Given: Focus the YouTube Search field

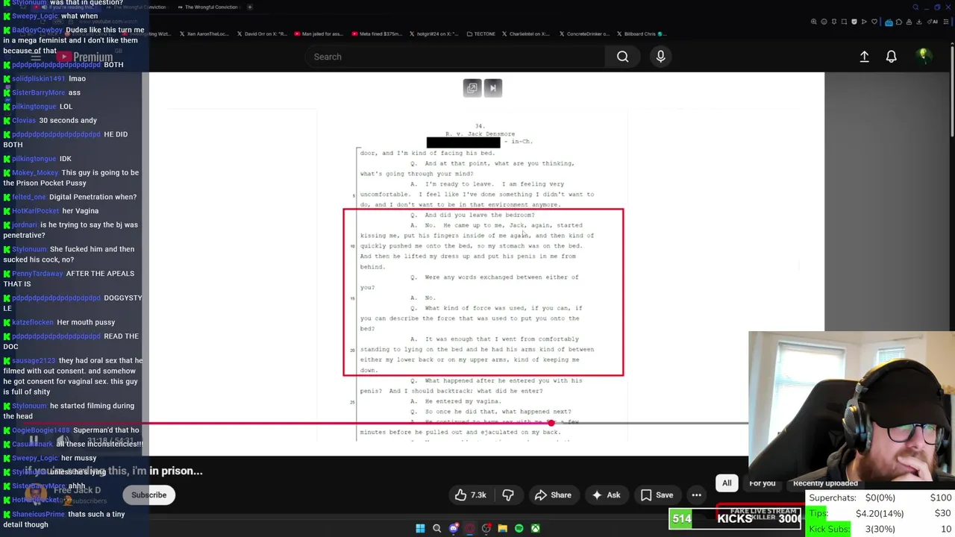Looking at the screenshot, I should 455,57.
